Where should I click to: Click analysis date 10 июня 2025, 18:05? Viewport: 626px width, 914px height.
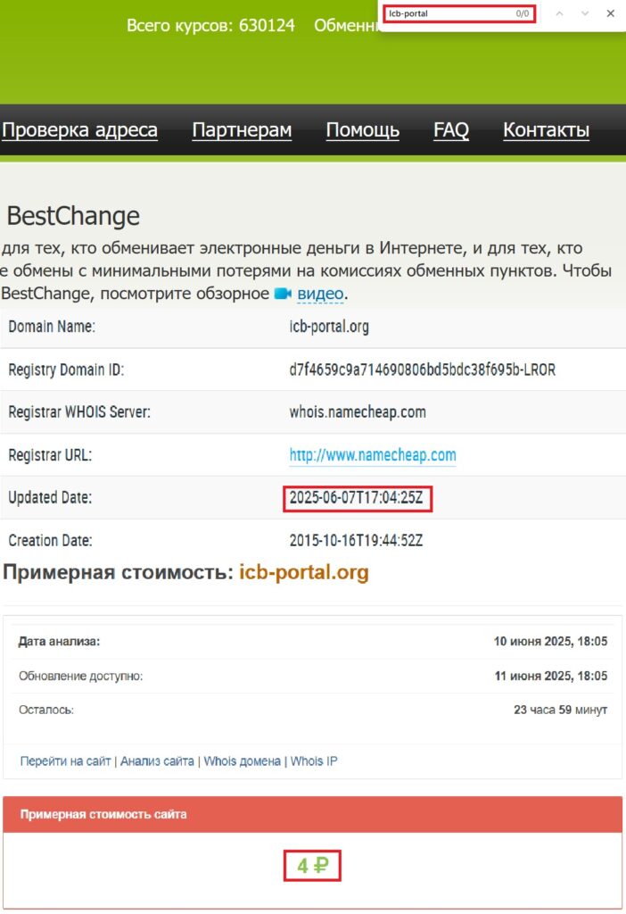(550, 641)
